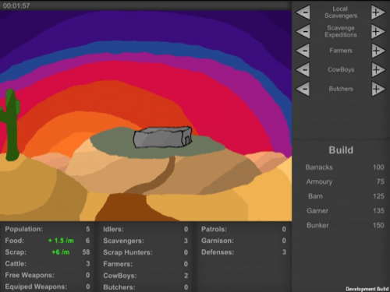Remove a CowBoy using minus arrow
390x292 pixels.
303,70
